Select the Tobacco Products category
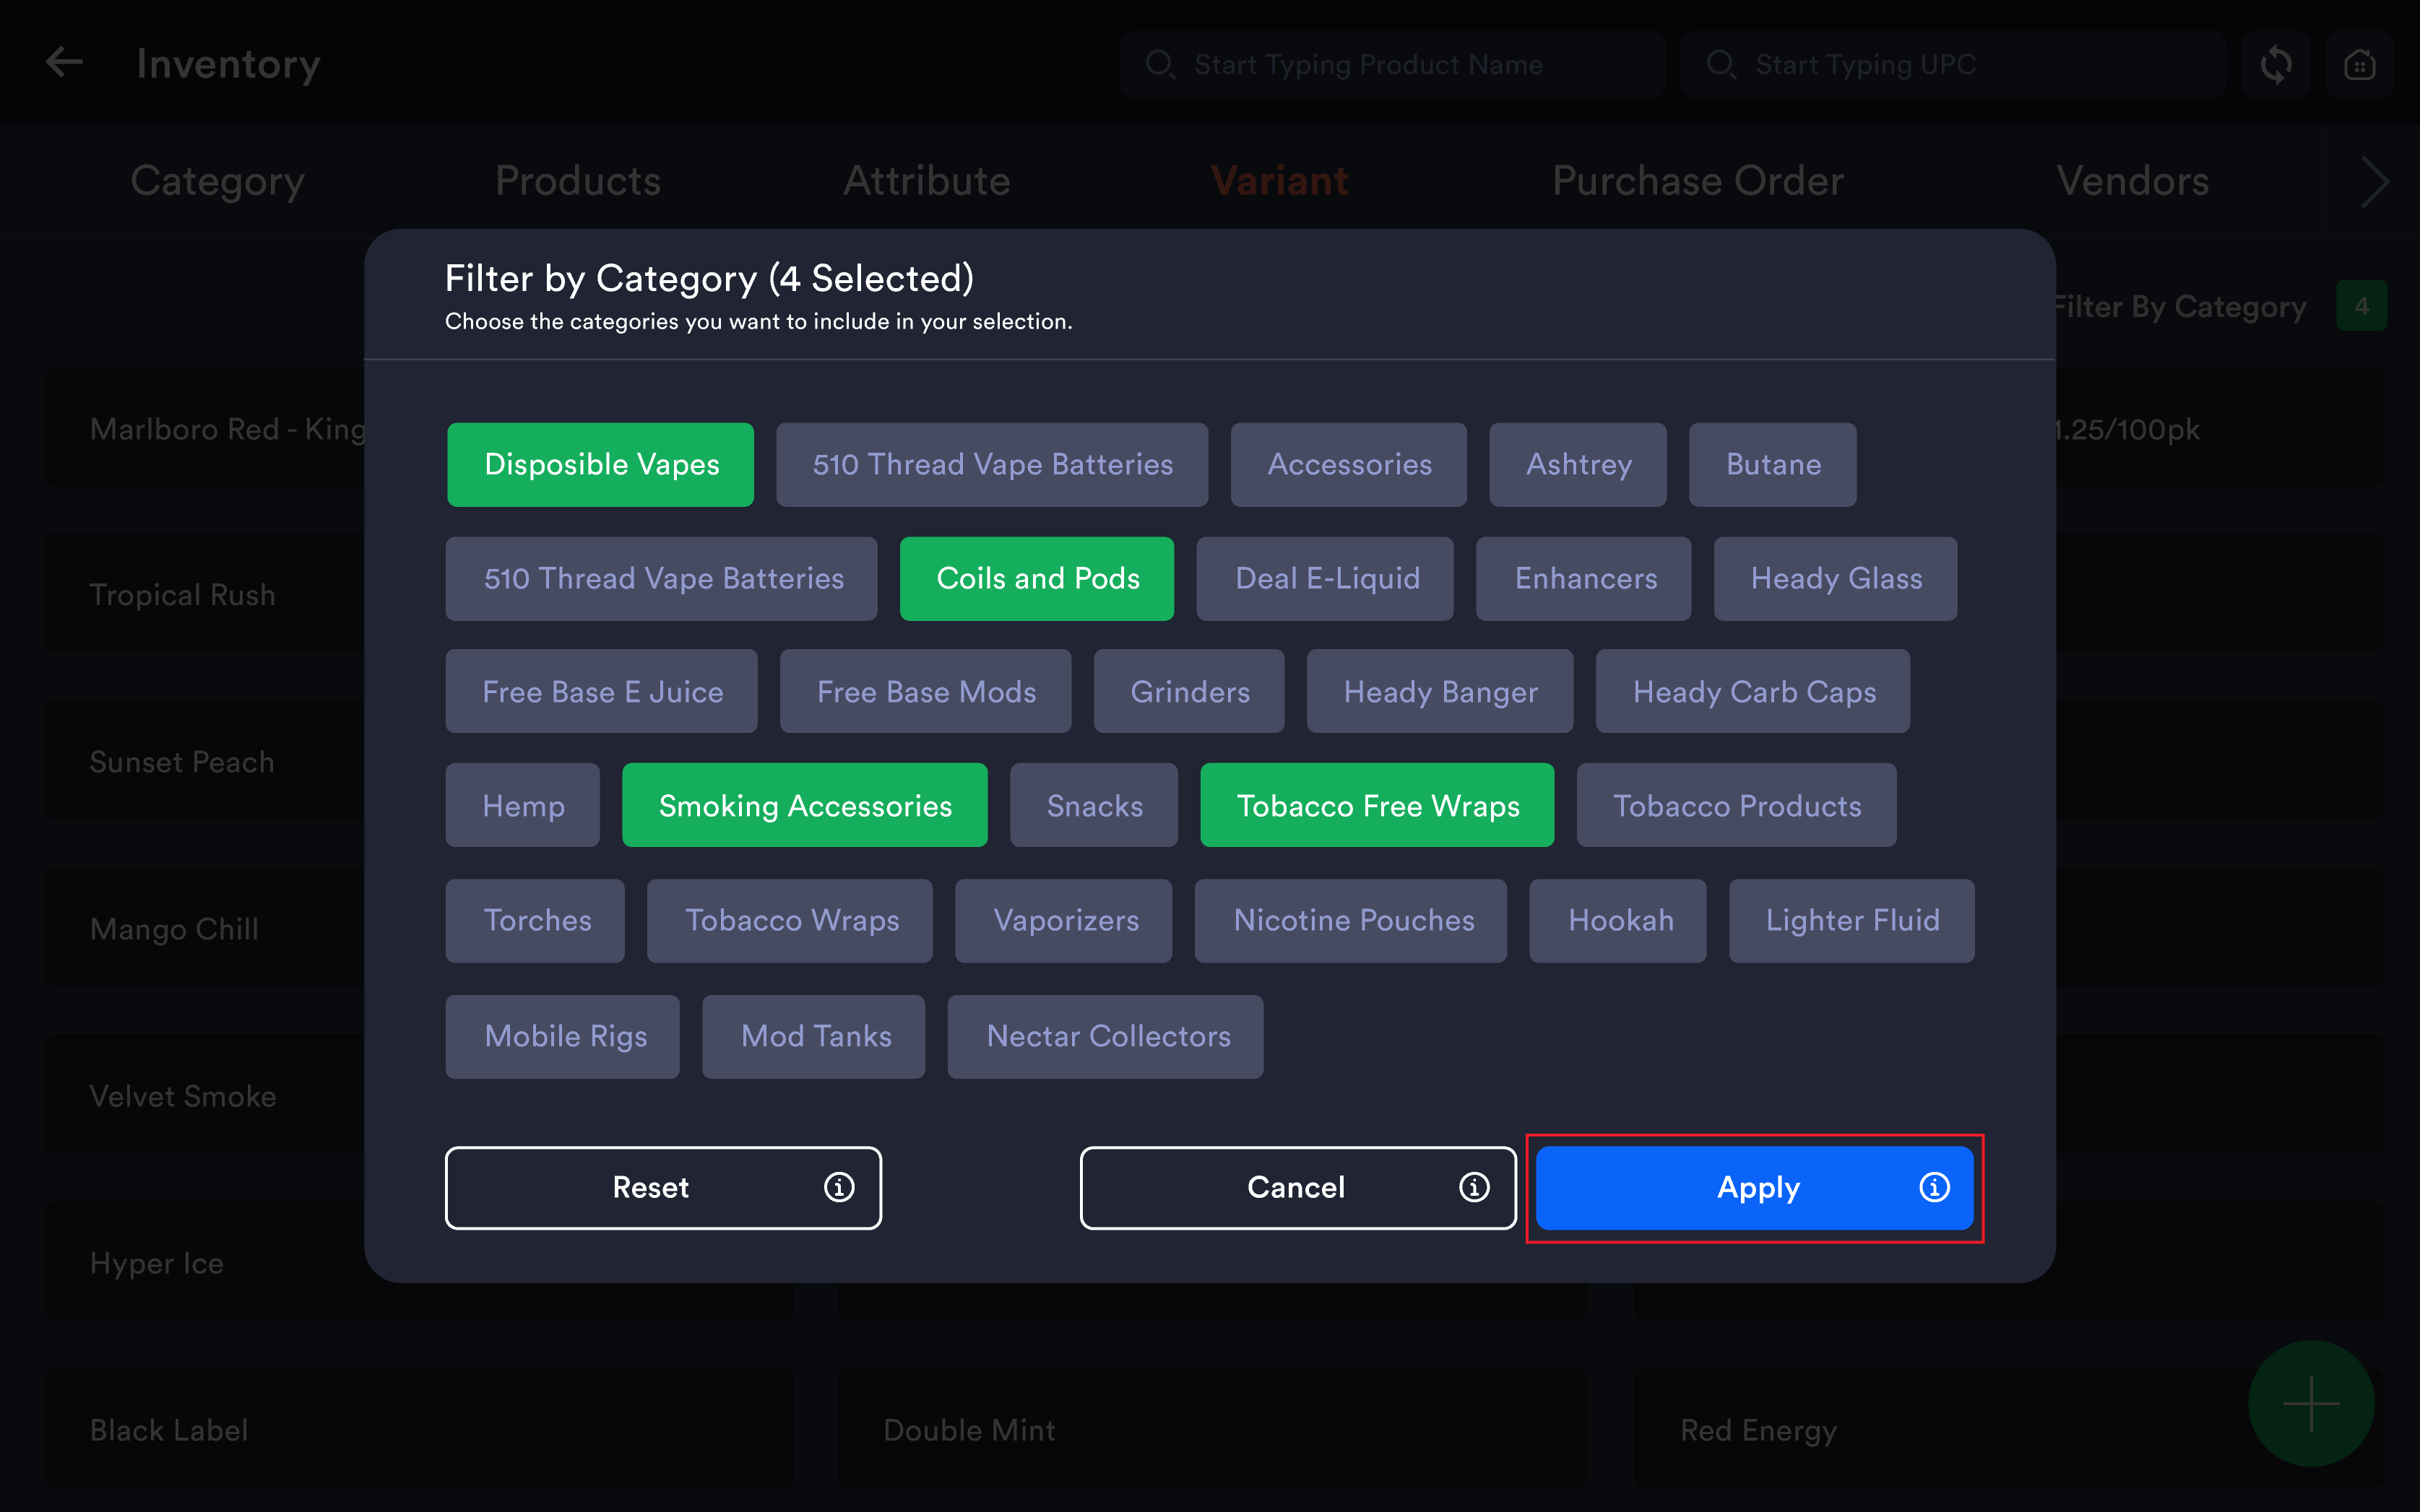The image size is (2420, 1512). pyautogui.click(x=1737, y=806)
